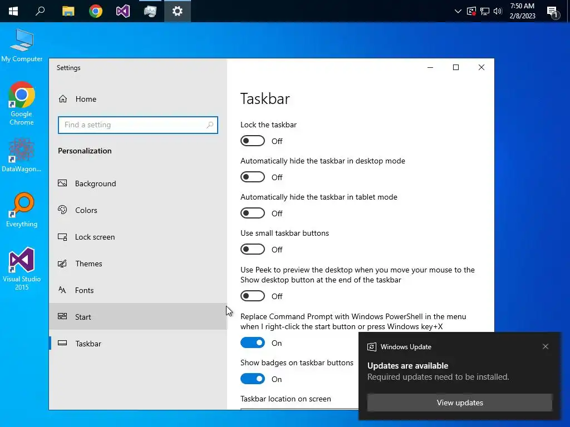Viewport: 570px width, 427px height.
Task: Open Background personalization page
Action: click(x=138, y=183)
